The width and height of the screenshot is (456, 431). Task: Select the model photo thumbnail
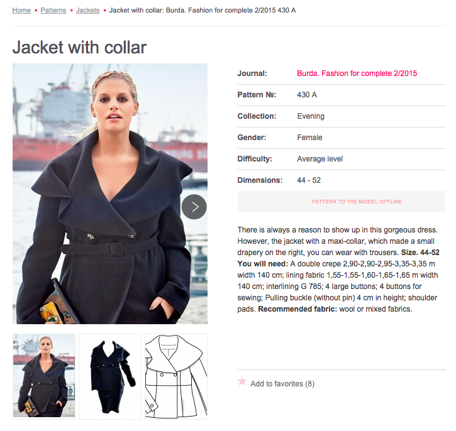point(44,376)
